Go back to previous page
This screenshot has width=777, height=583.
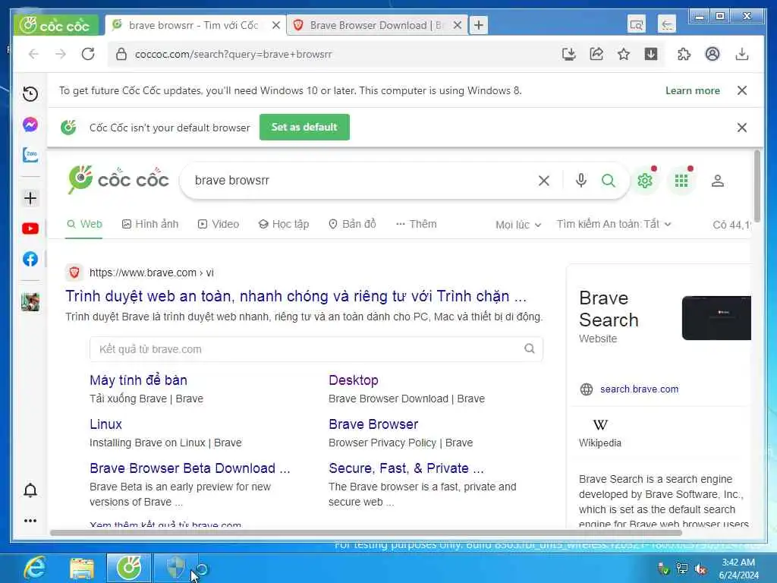click(33, 54)
